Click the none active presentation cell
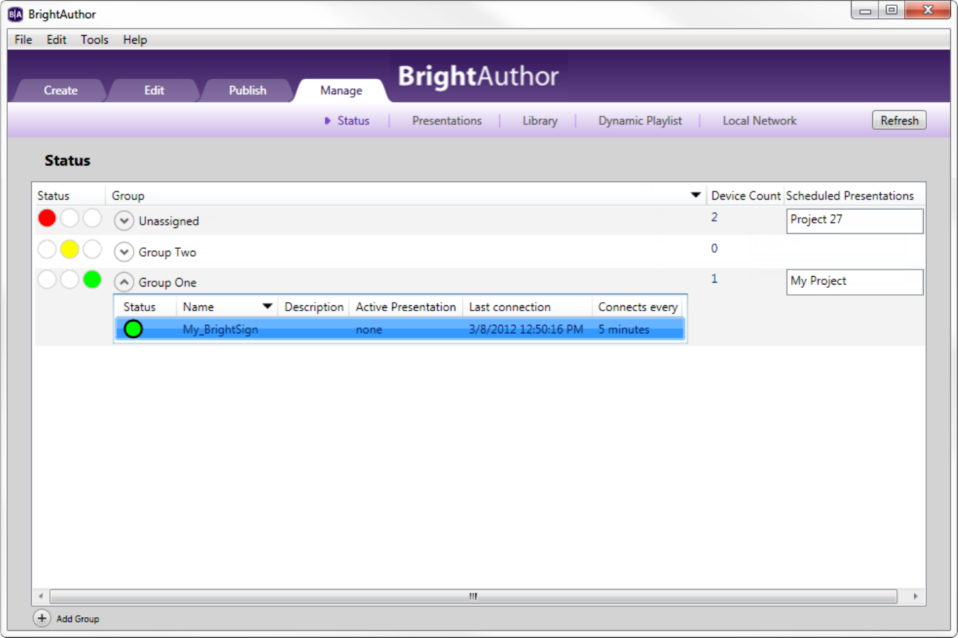Image resolution: width=958 pixels, height=638 pixels. click(x=369, y=329)
